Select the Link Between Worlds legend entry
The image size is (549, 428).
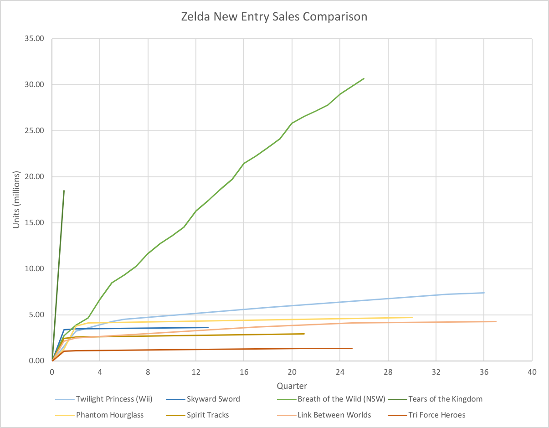click(x=334, y=415)
